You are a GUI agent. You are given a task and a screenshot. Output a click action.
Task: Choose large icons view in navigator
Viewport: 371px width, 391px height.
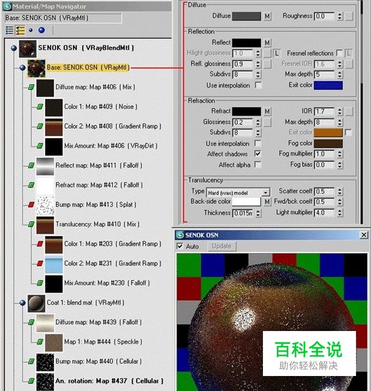[x=41, y=30]
